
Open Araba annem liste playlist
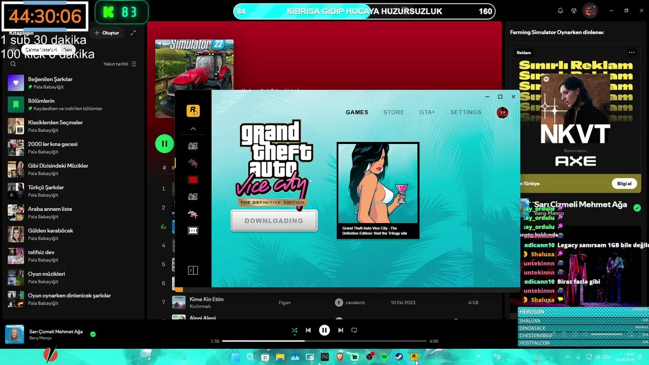click(73, 212)
